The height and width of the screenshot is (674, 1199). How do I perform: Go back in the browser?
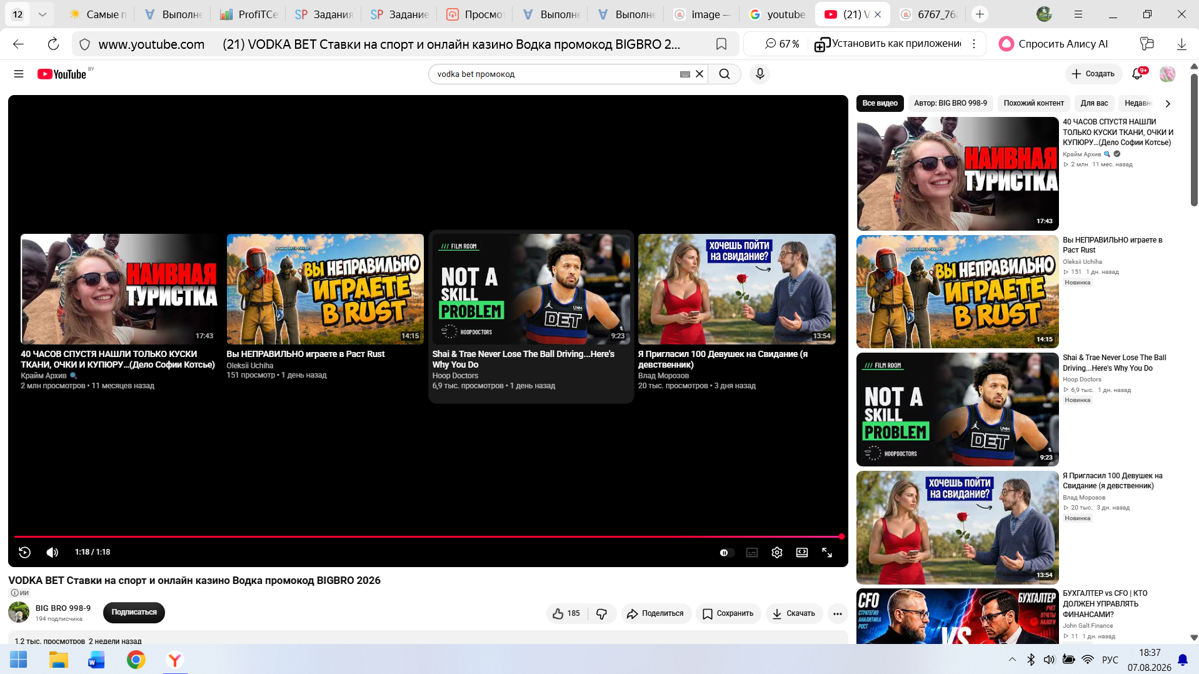click(19, 44)
